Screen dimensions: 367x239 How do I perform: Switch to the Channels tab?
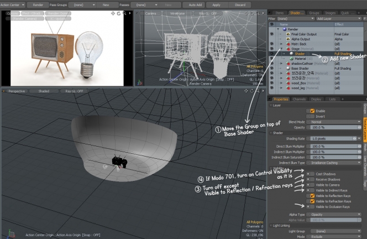[300, 99]
